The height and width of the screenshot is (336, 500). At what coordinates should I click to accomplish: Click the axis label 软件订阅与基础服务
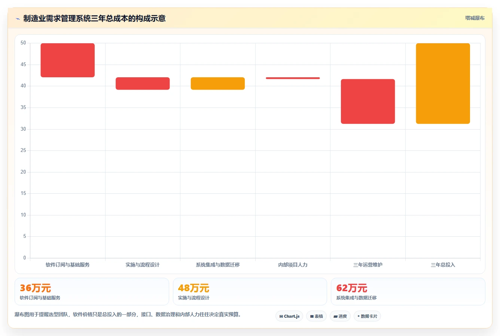[x=68, y=265]
